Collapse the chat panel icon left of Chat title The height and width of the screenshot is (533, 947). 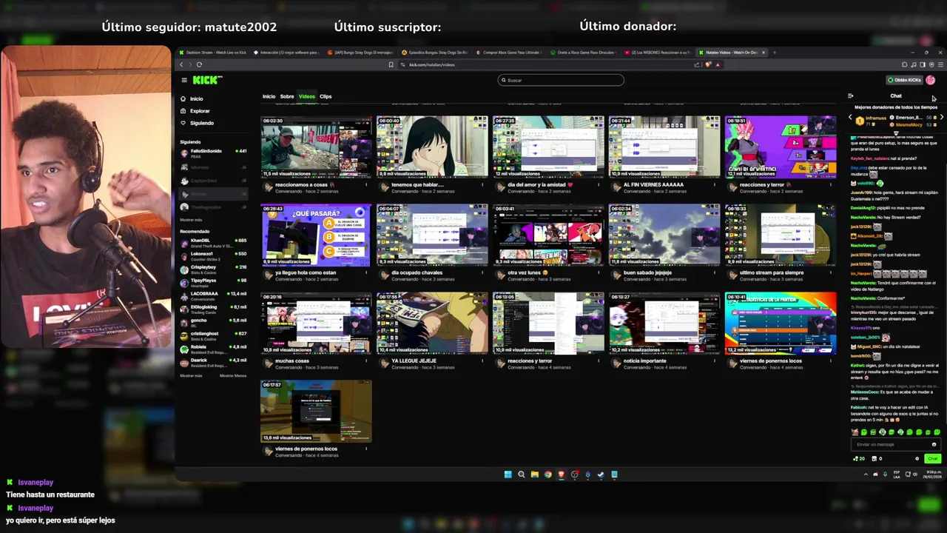(x=850, y=95)
